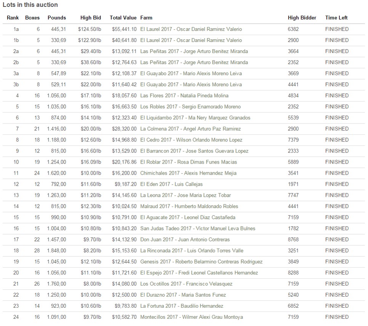Click the Rank column header
The height and width of the screenshot is (326, 368).
[x=13, y=18]
